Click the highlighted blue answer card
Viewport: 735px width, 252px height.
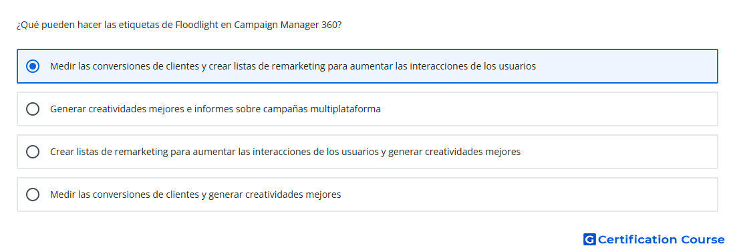pos(367,66)
